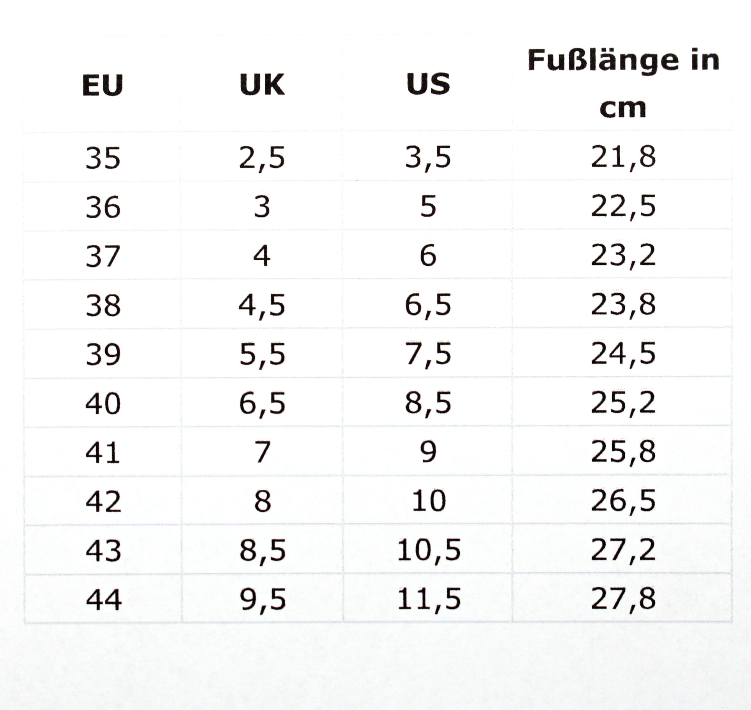Screen dimensions: 751x710
Task: Select the US size 7,5 cell
Action: point(428,355)
